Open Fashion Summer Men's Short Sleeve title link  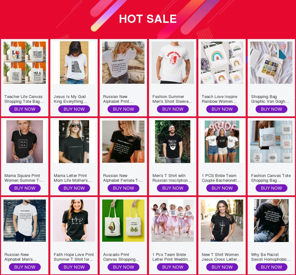pyautogui.click(x=173, y=99)
